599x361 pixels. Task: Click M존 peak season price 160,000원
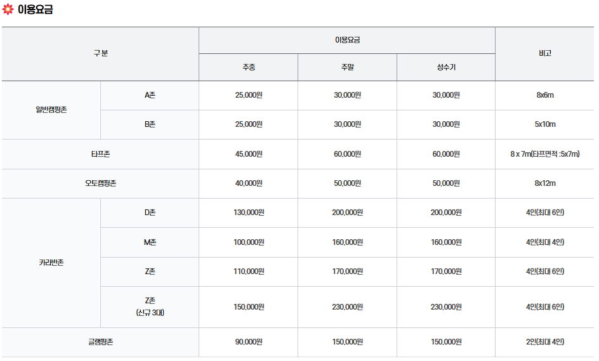tap(446, 242)
